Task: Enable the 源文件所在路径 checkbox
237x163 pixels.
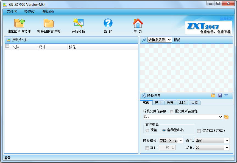Action: point(171,111)
